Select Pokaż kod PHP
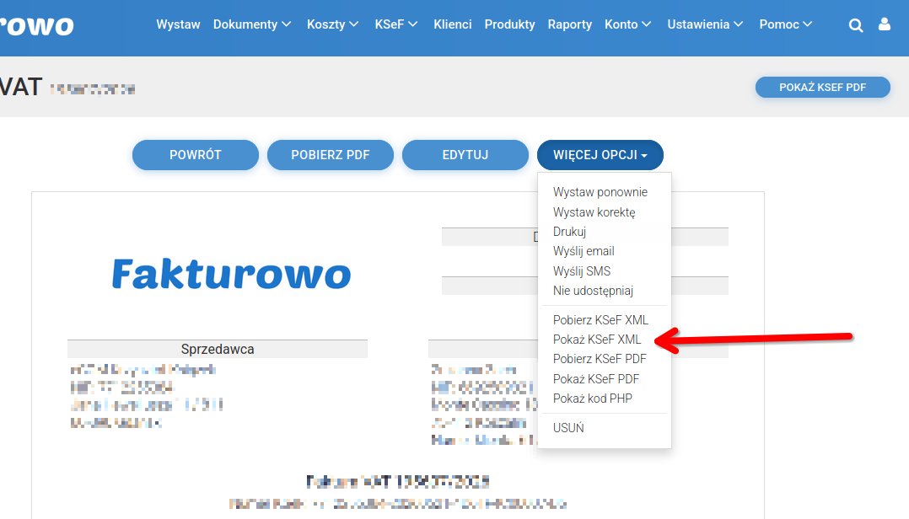The height and width of the screenshot is (519, 909). pyautogui.click(x=593, y=399)
